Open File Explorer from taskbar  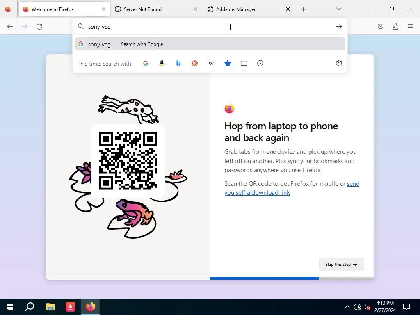(50, 307)
